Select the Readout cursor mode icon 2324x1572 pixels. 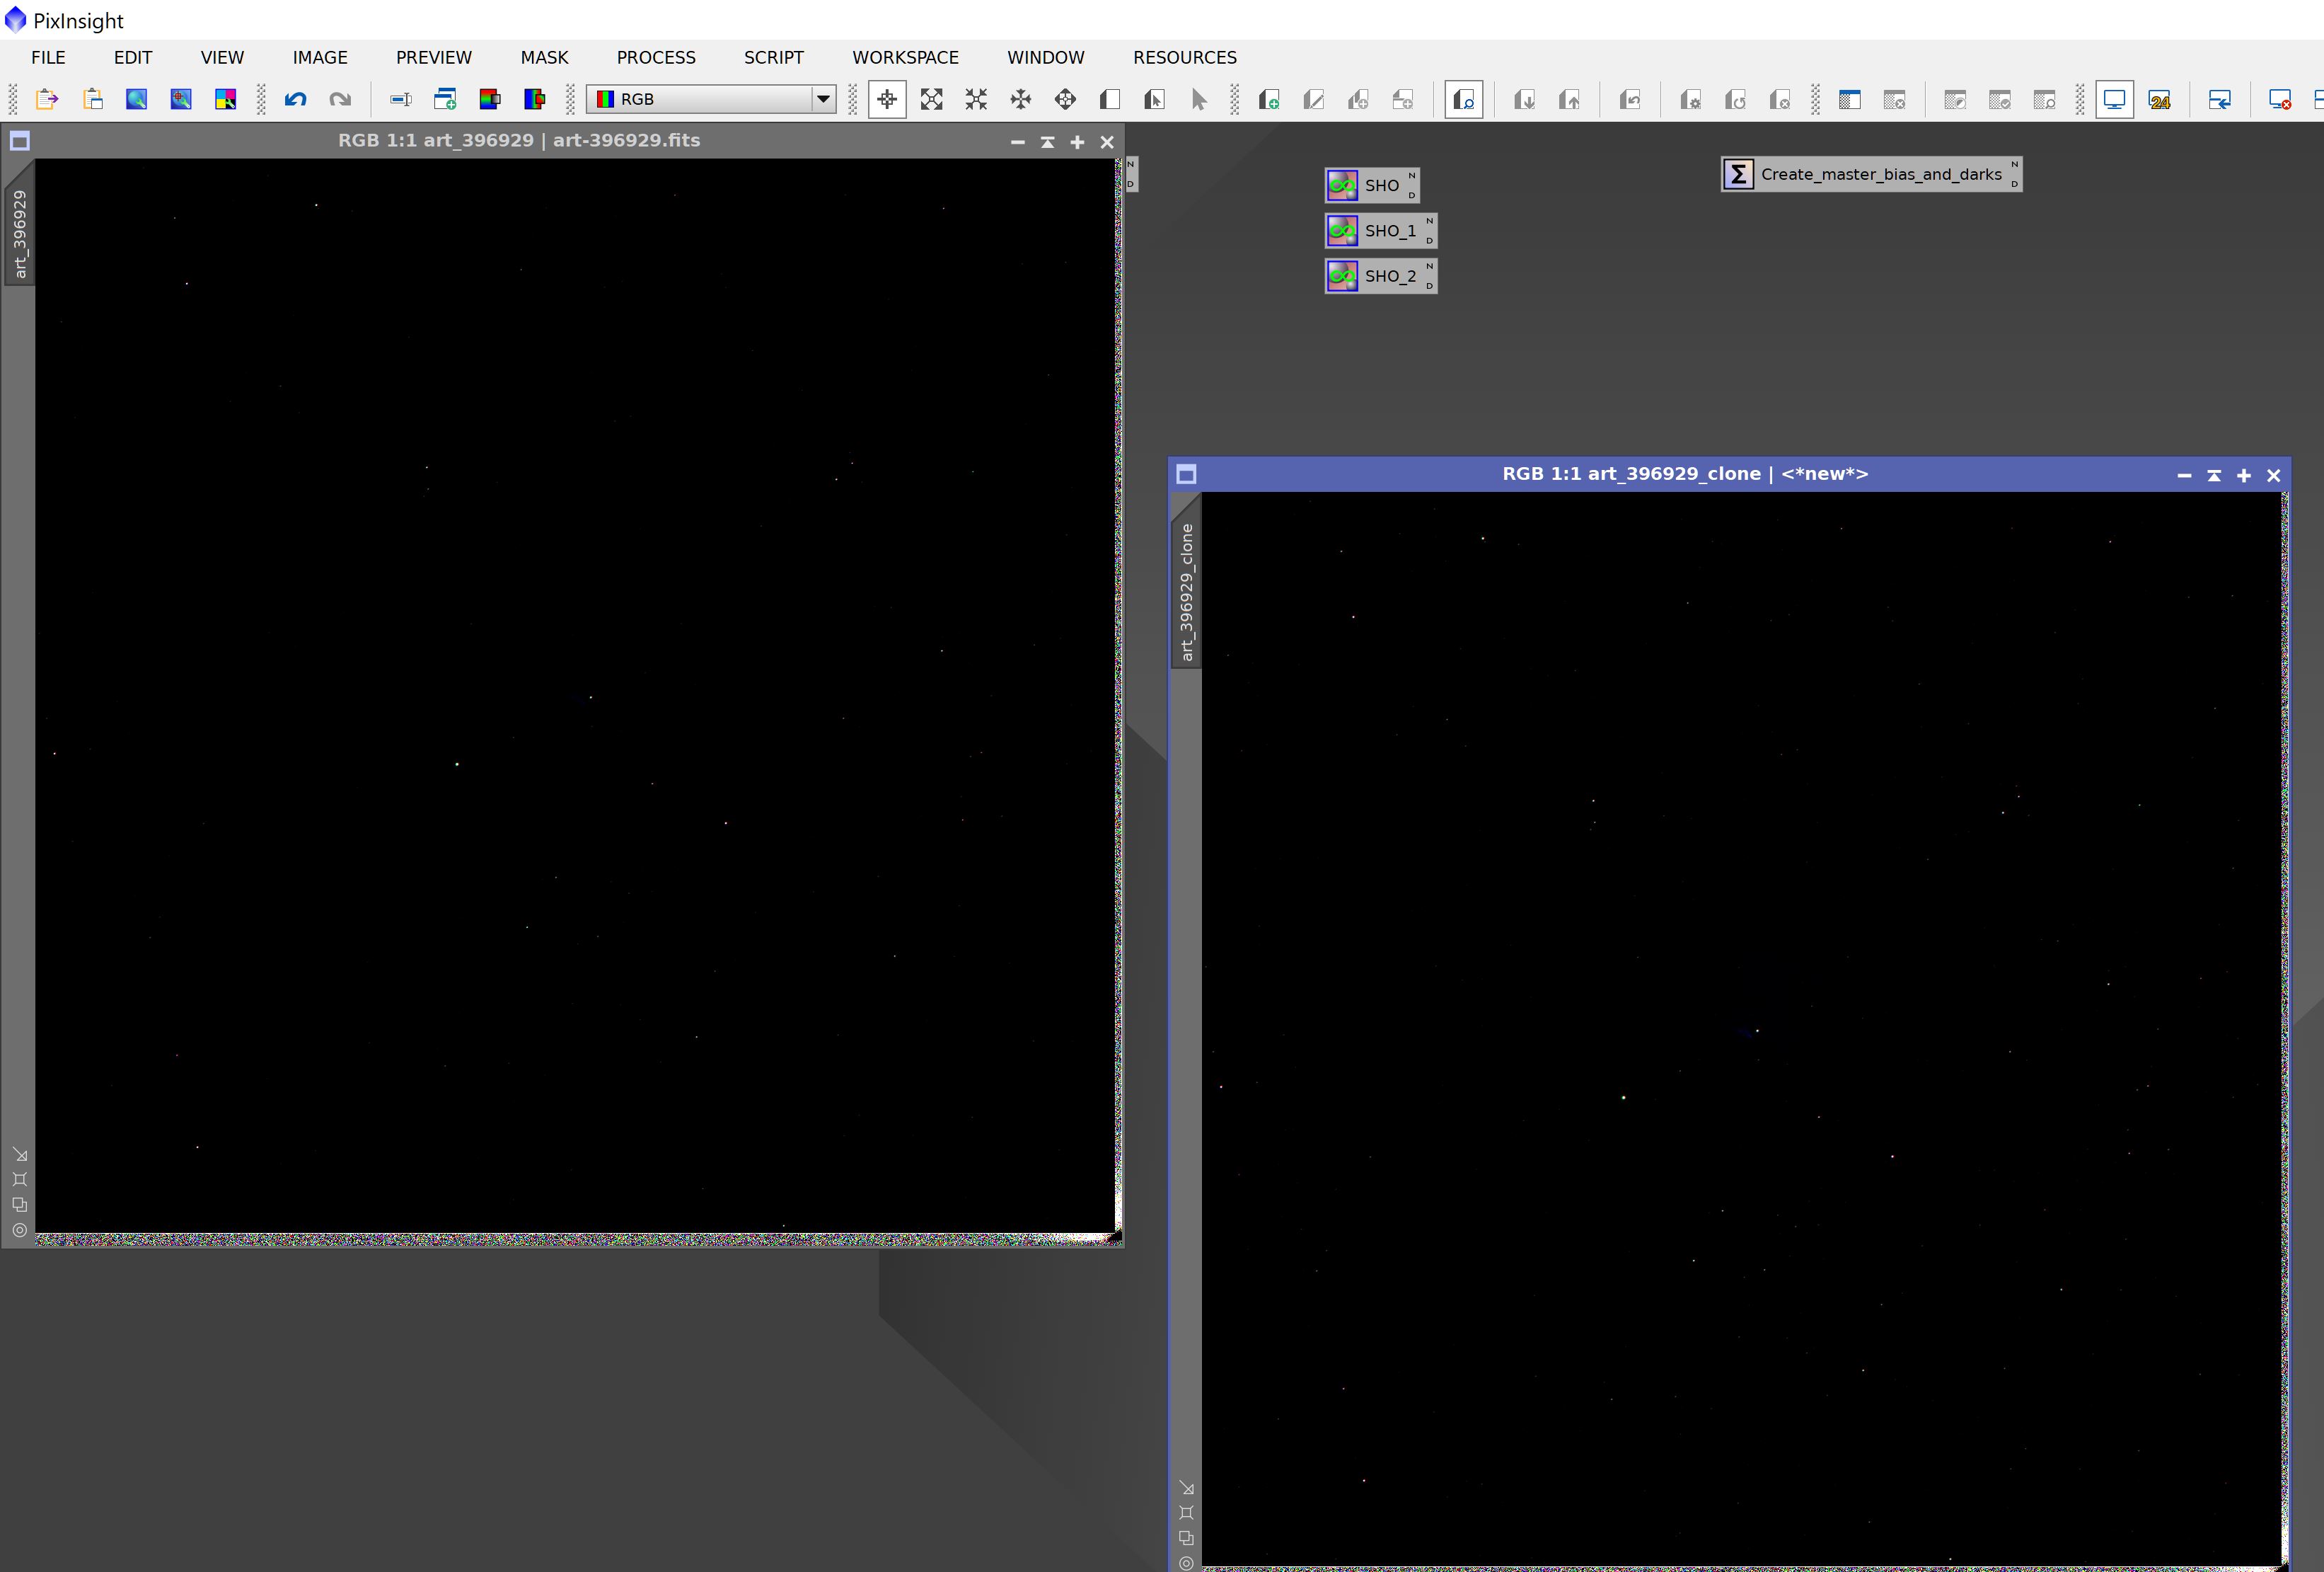[887, 99]
